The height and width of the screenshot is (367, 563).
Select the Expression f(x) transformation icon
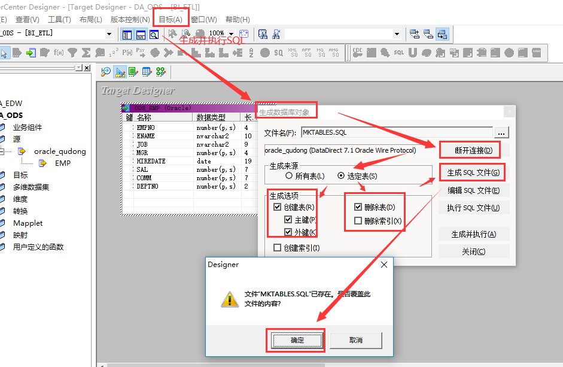[57, 53]
